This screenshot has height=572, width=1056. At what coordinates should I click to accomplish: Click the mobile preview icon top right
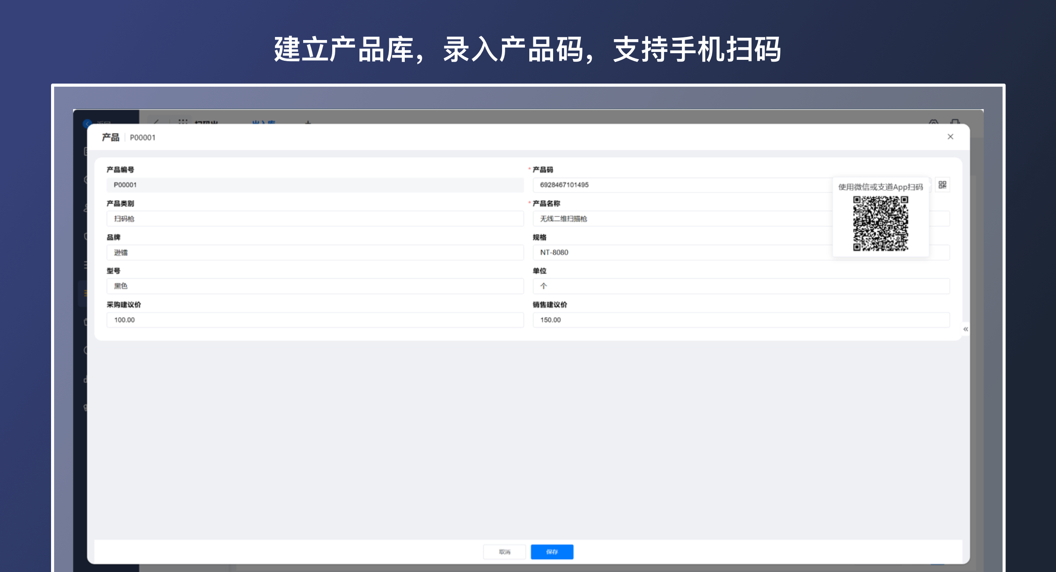[954, 123]
